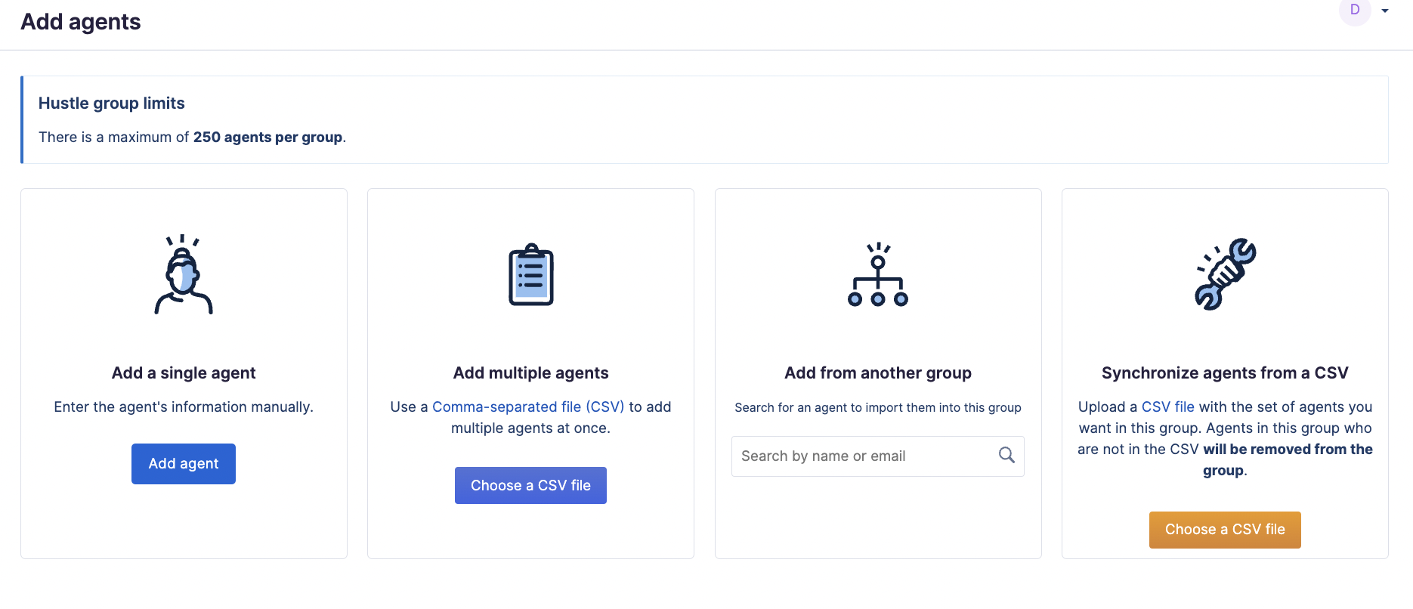Click the Add agent button
The image size is (1413, 609).
click(184, 464)
